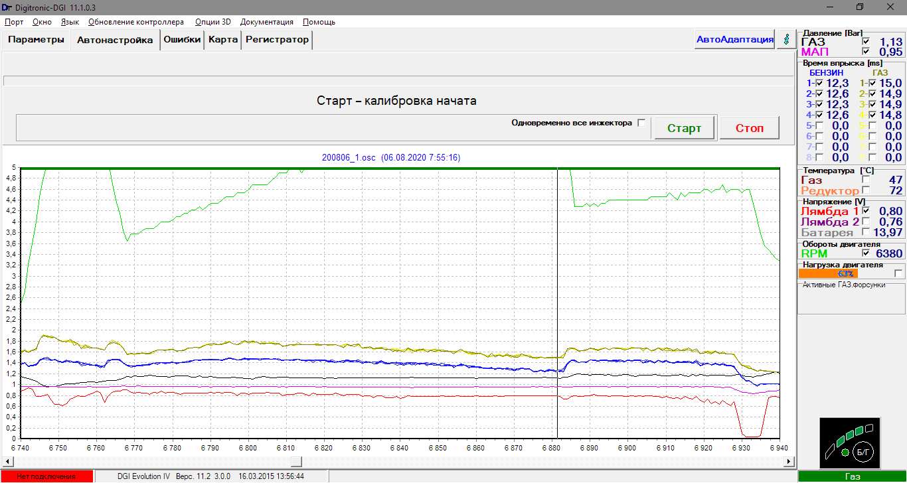Image resolution: width=907 pixels, height=483 pixels.
Task: Click the right scroll arrow under the graph
Action: pos(788,461)
